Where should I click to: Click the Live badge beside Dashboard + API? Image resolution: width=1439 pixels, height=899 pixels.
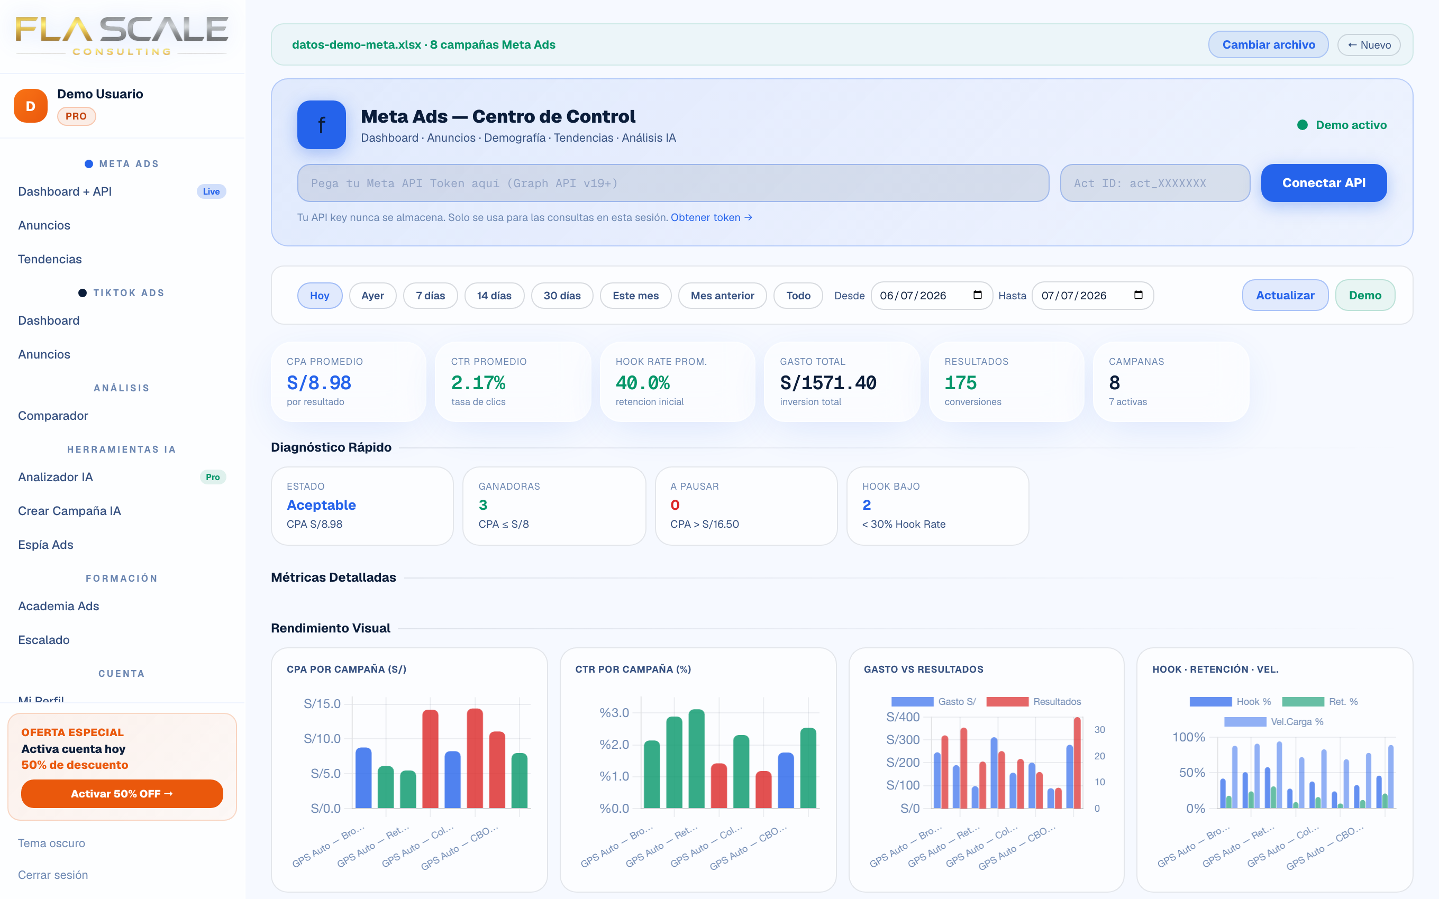pos(211,191)
